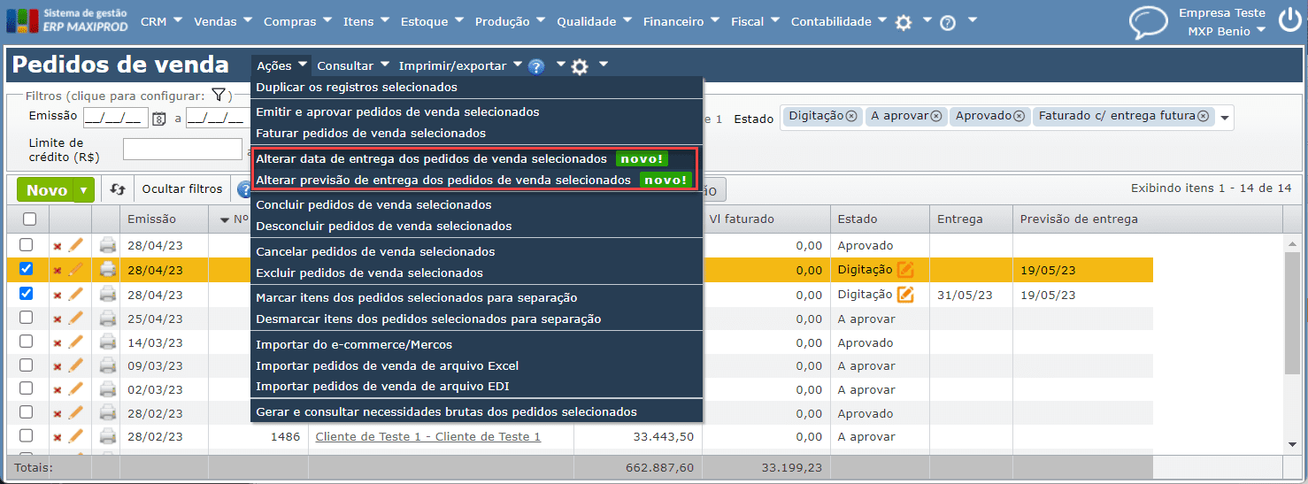Uncheck the highlighted 28/04/23 Digitação row checkbox
This screenshot has width=1308, height=484.
click(x=27, y=269)
